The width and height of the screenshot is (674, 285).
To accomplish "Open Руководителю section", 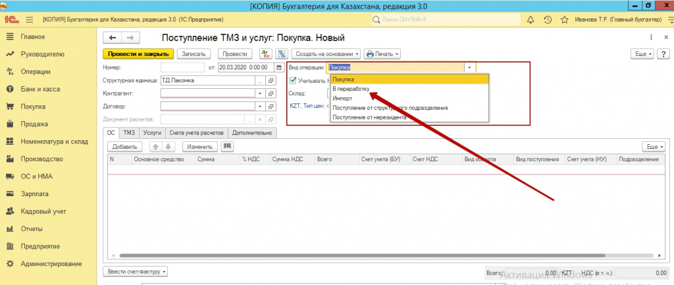I will (42, 54).
